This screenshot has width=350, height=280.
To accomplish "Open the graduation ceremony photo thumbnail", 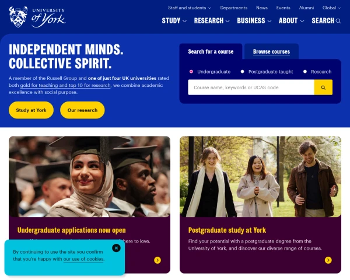I will (89, 176).
